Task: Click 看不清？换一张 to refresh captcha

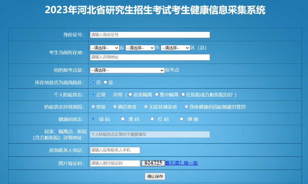Action: [x=181, y=163]
